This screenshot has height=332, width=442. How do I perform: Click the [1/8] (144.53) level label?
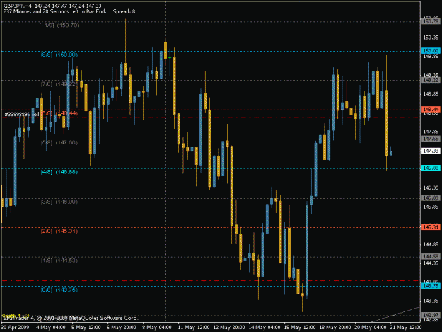59,261
